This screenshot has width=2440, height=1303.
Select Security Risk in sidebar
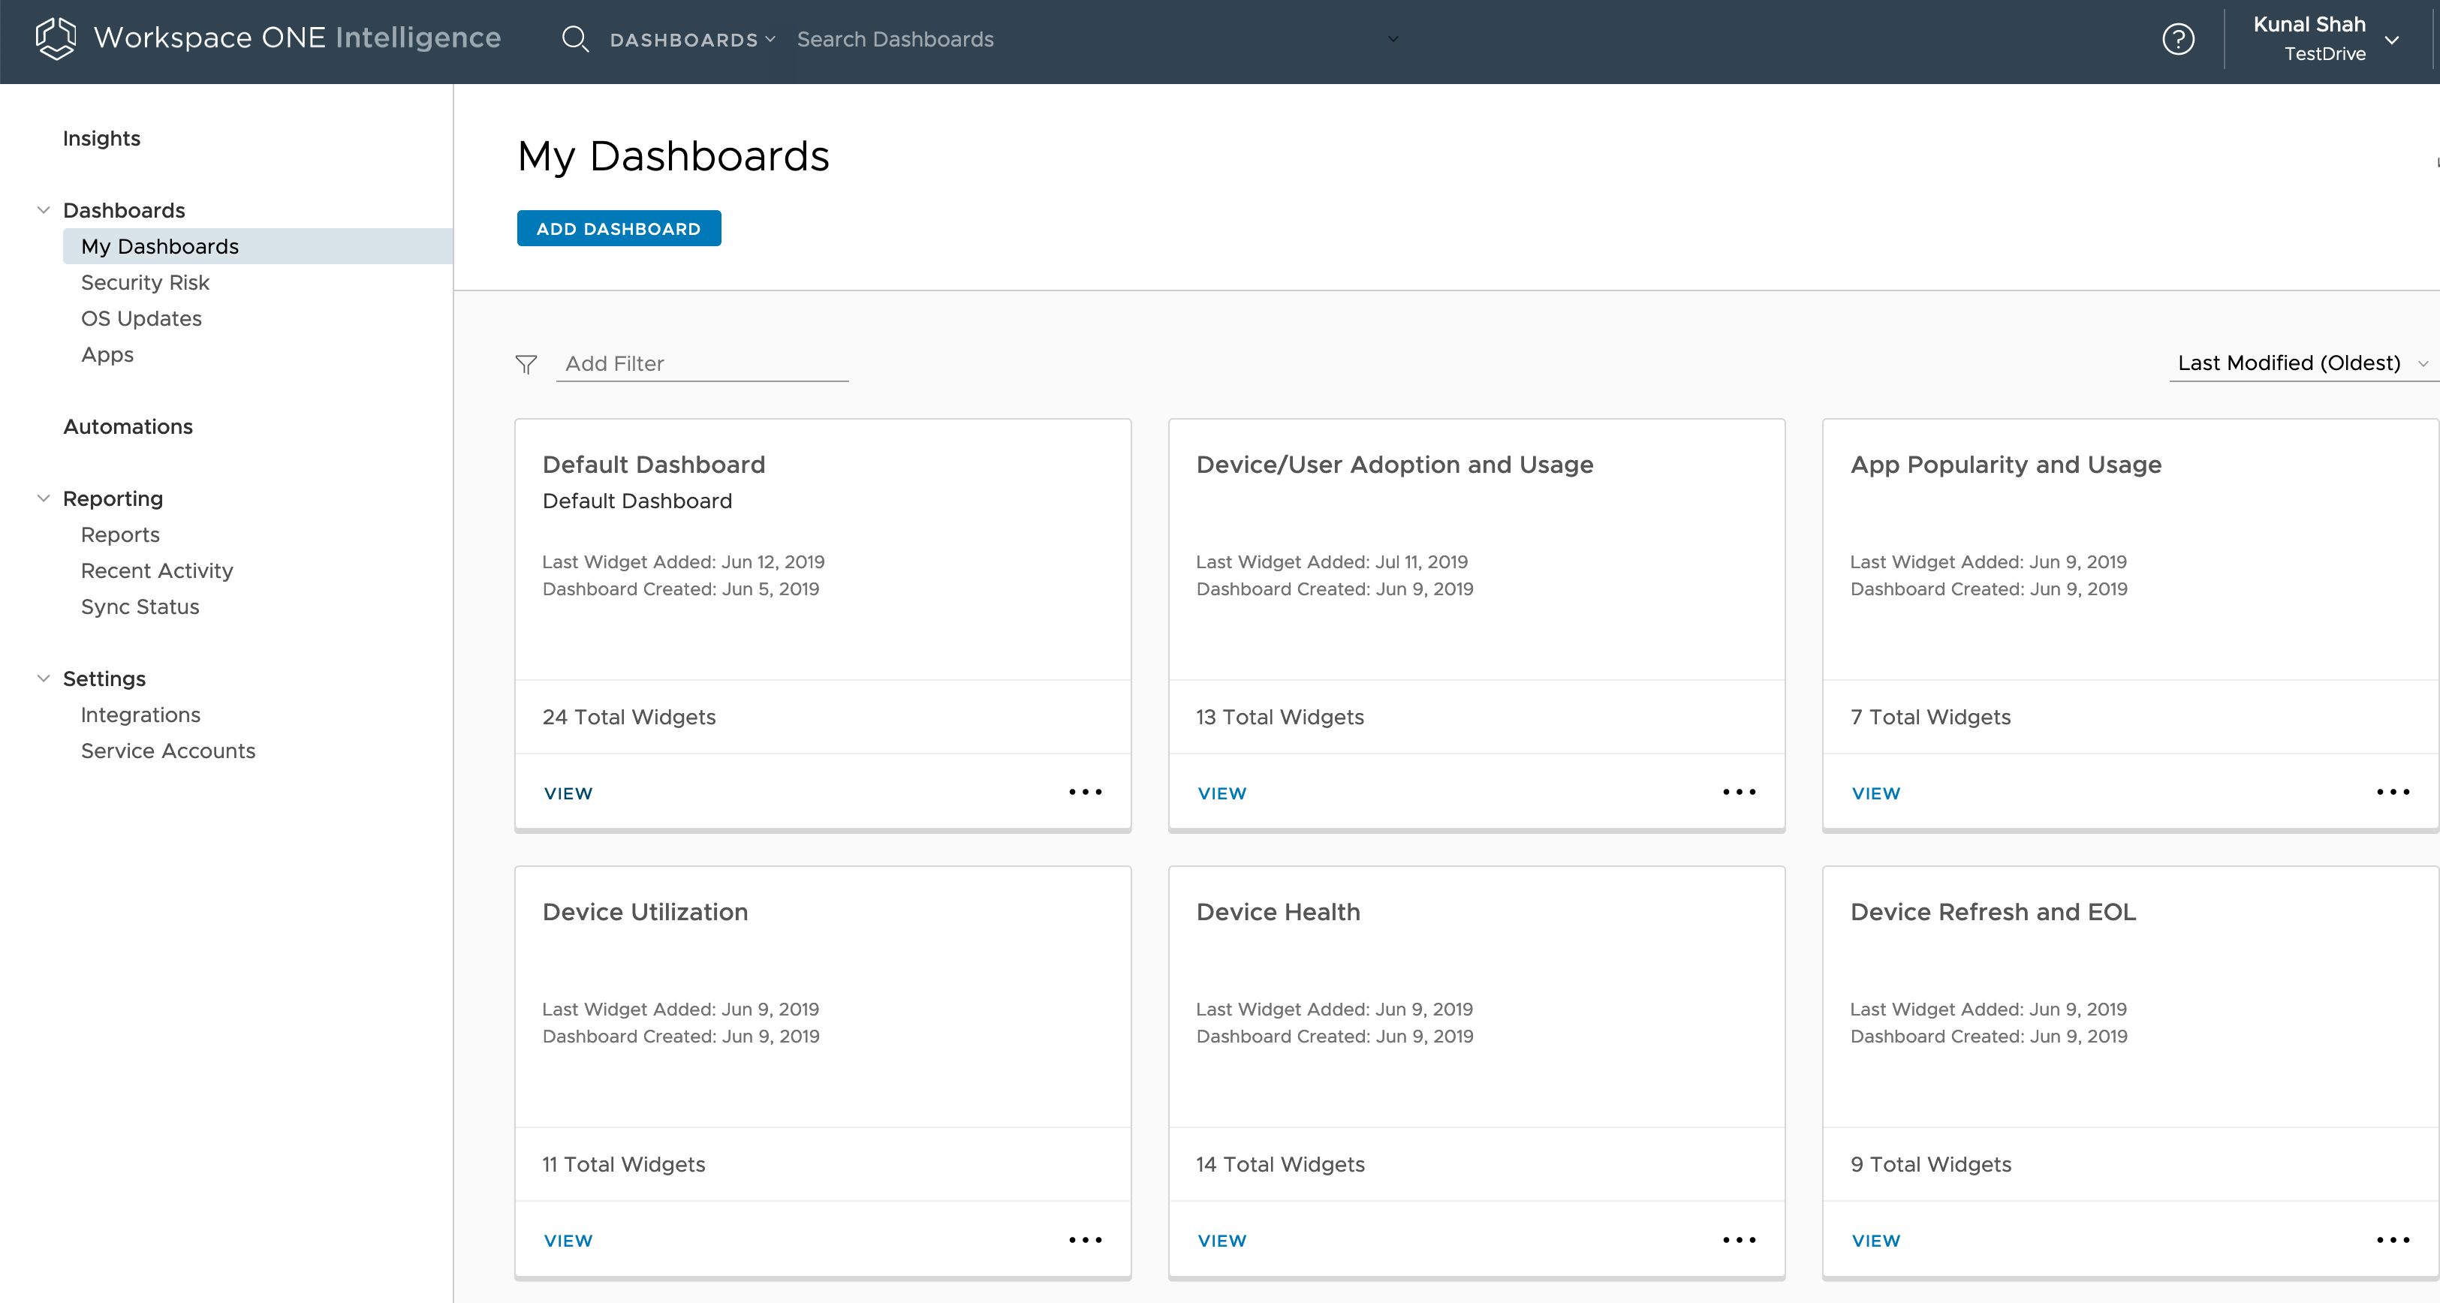click(x=145, y=282)
